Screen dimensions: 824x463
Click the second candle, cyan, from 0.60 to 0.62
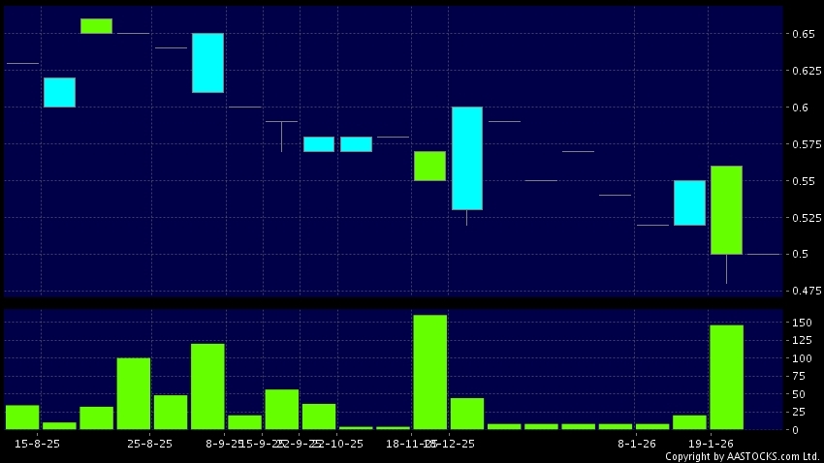(59, 92)
